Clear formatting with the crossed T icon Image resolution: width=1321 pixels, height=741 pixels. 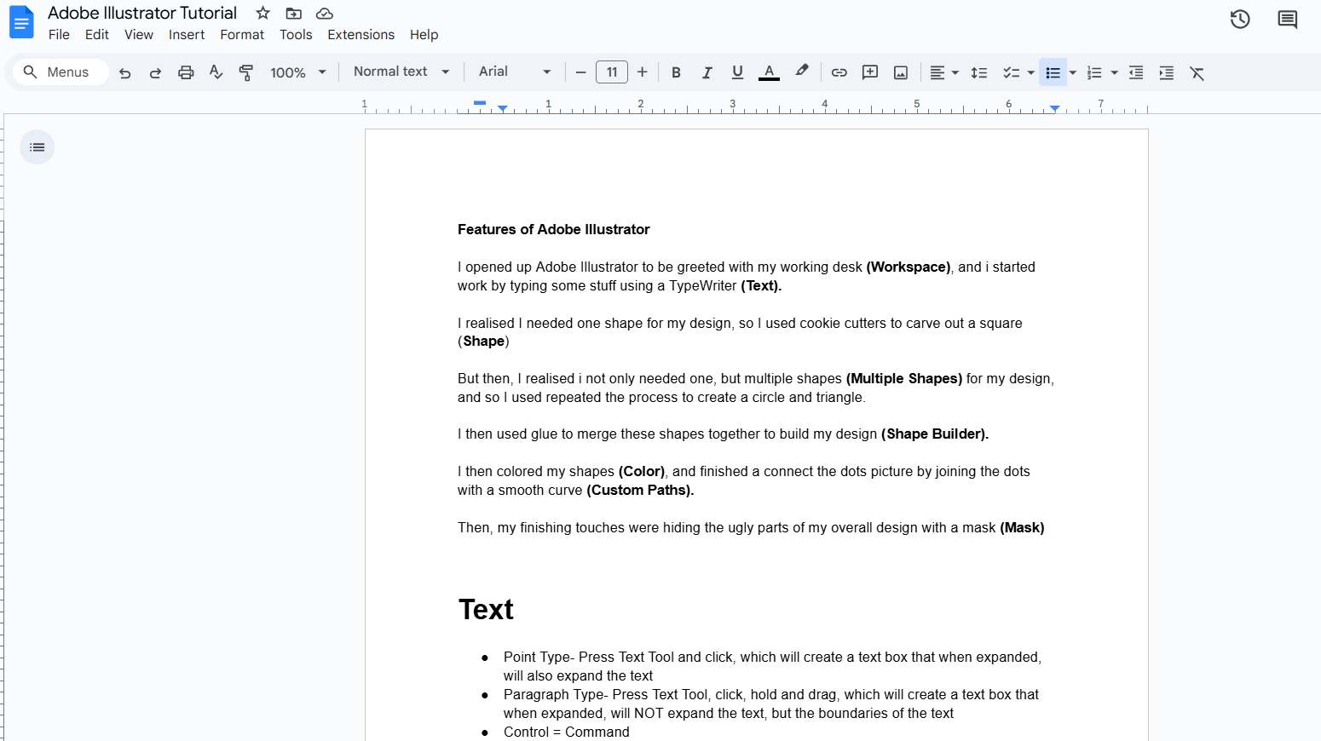tap(1197, 73)
